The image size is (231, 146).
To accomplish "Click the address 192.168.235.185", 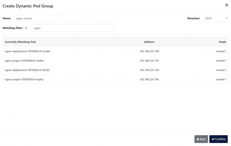I will click(x=149, y=79).
